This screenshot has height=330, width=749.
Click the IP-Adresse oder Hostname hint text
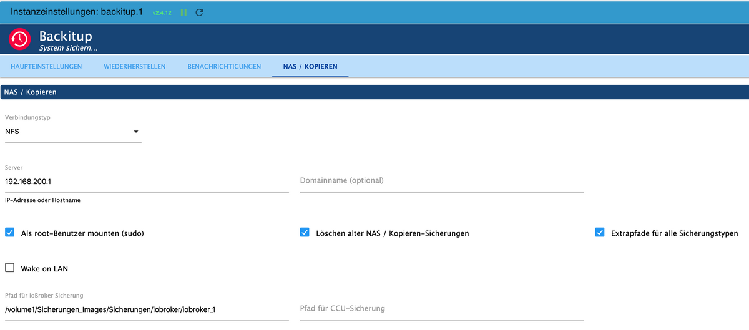click(42, 200)
